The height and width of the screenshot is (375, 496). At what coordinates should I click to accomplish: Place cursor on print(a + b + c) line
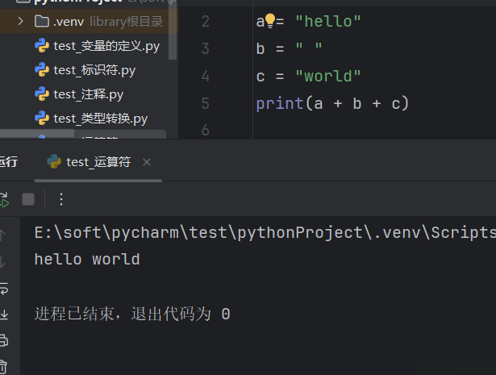point(332,103)
